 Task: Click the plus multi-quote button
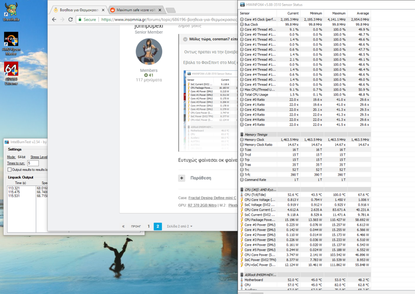pyautogui.click(x=181, y=178)
